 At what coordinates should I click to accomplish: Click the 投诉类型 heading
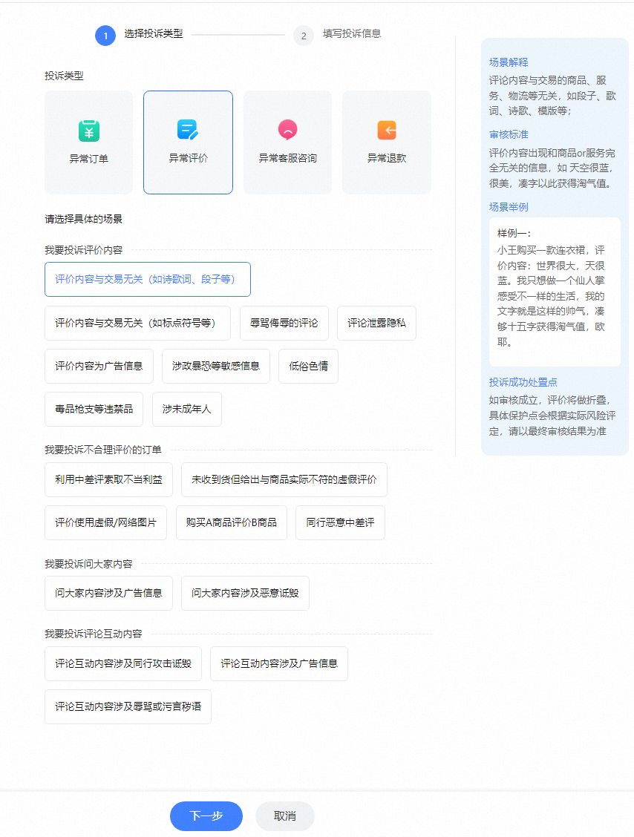pyautogui.click(x=64, y=76)
